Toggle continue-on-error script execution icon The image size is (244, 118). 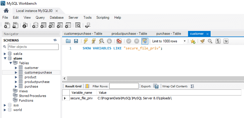pos(119,41)
